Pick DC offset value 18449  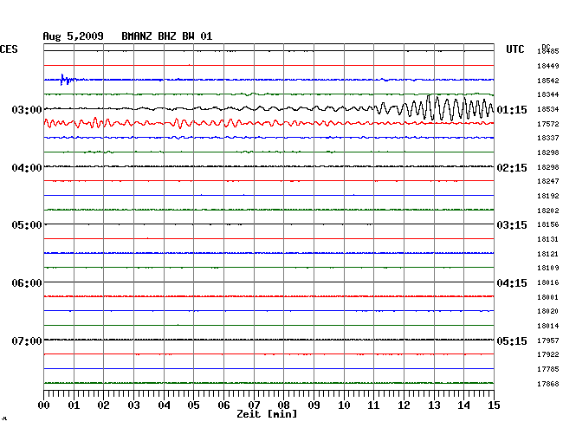click(x=548, y=66)
